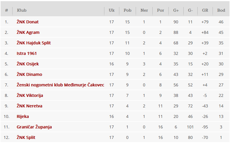Open the ŽNK Agram club link
Viewport: 231px width, 143px height.
(28, 32)
